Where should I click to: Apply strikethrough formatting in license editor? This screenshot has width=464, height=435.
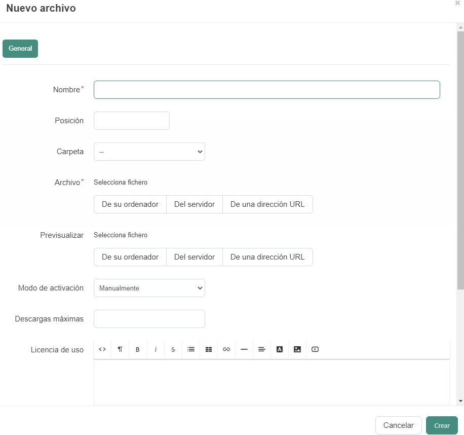point(173,349)
